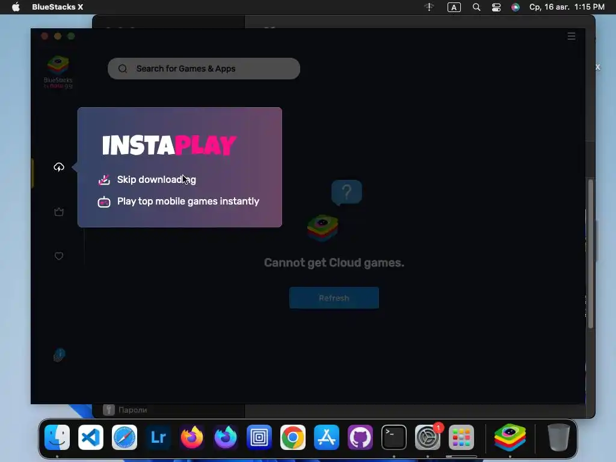Image resolution: width=616 pixels, height=462 pixels.
Task: Focus the Search for Games & Apps field
Action: click(204, 69)
